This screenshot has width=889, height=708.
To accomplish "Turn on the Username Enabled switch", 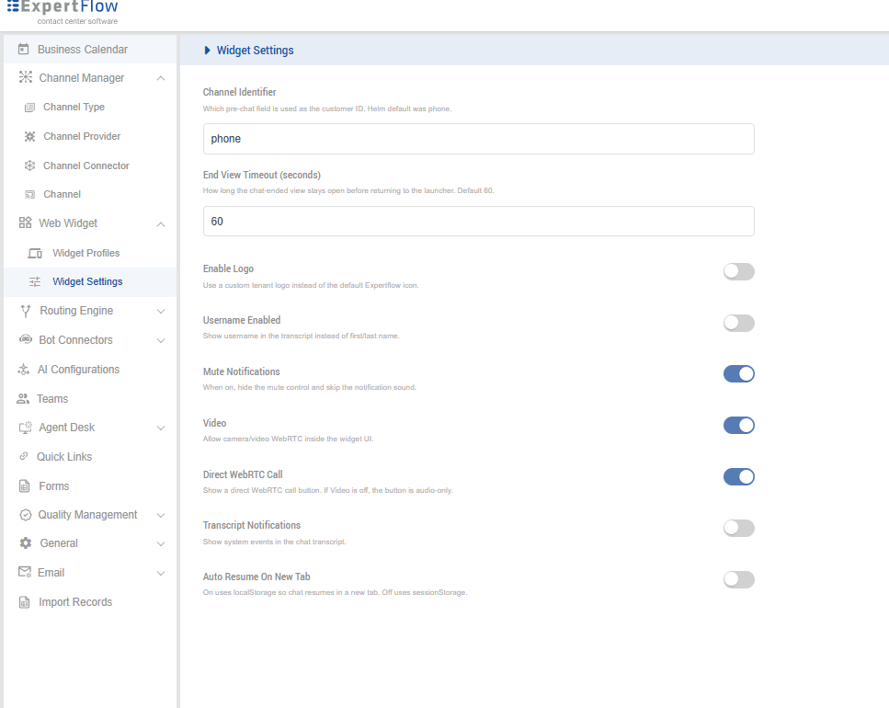I will click(x=739, y=323).
